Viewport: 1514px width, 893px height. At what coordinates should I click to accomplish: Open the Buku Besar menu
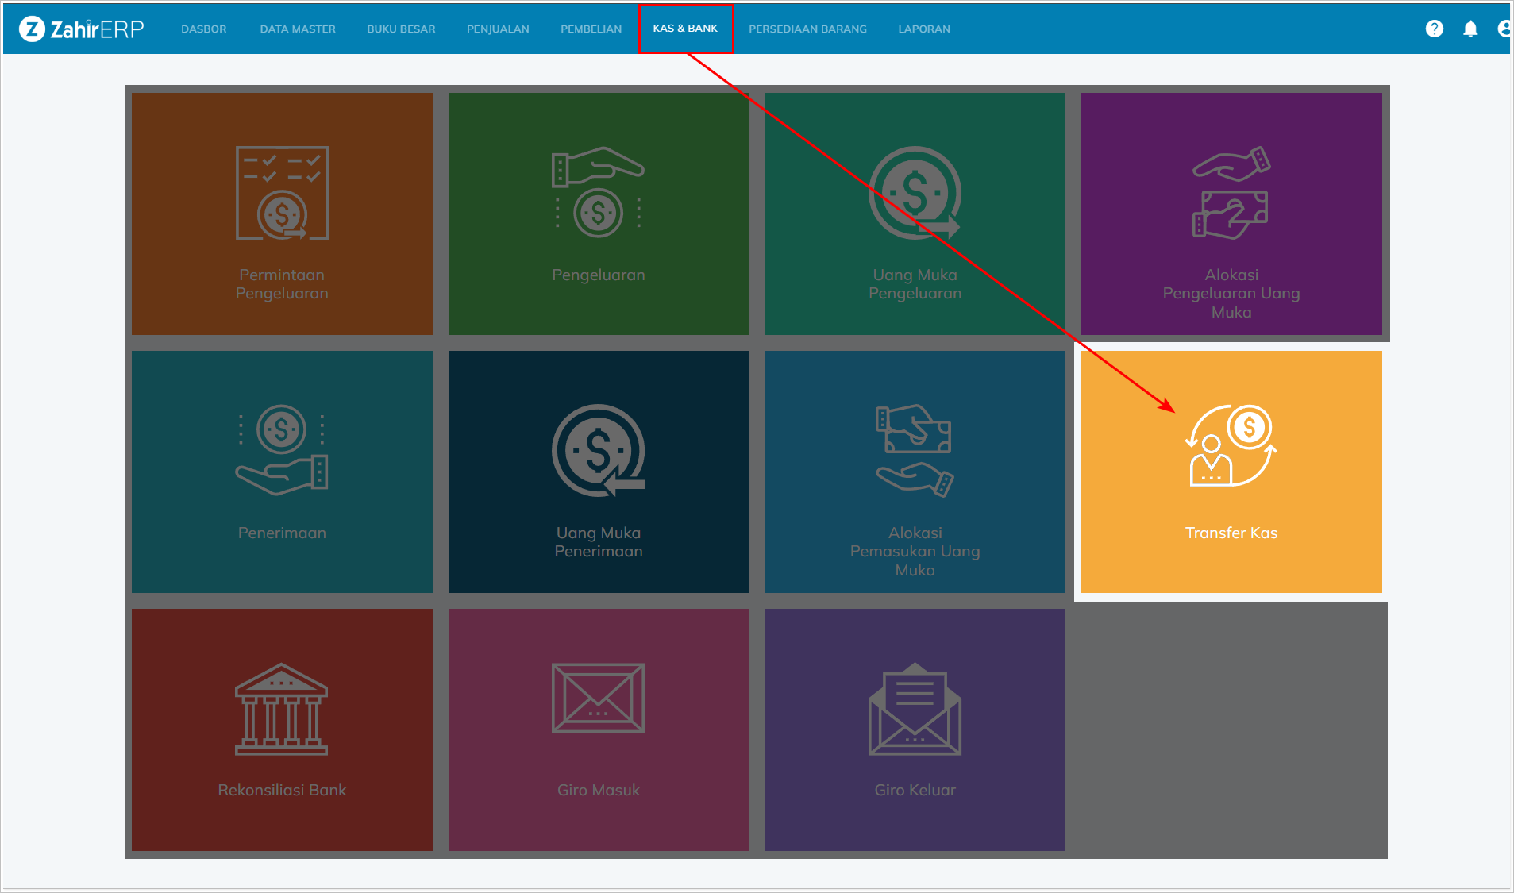point(401,29)
